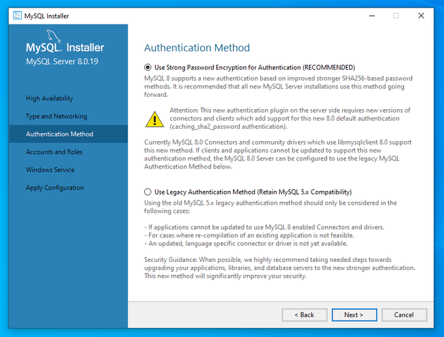This screenshot has height=337, width=444.
Task: Select Use Strong Password Encryption radio button
Action: tap(148, 68)
